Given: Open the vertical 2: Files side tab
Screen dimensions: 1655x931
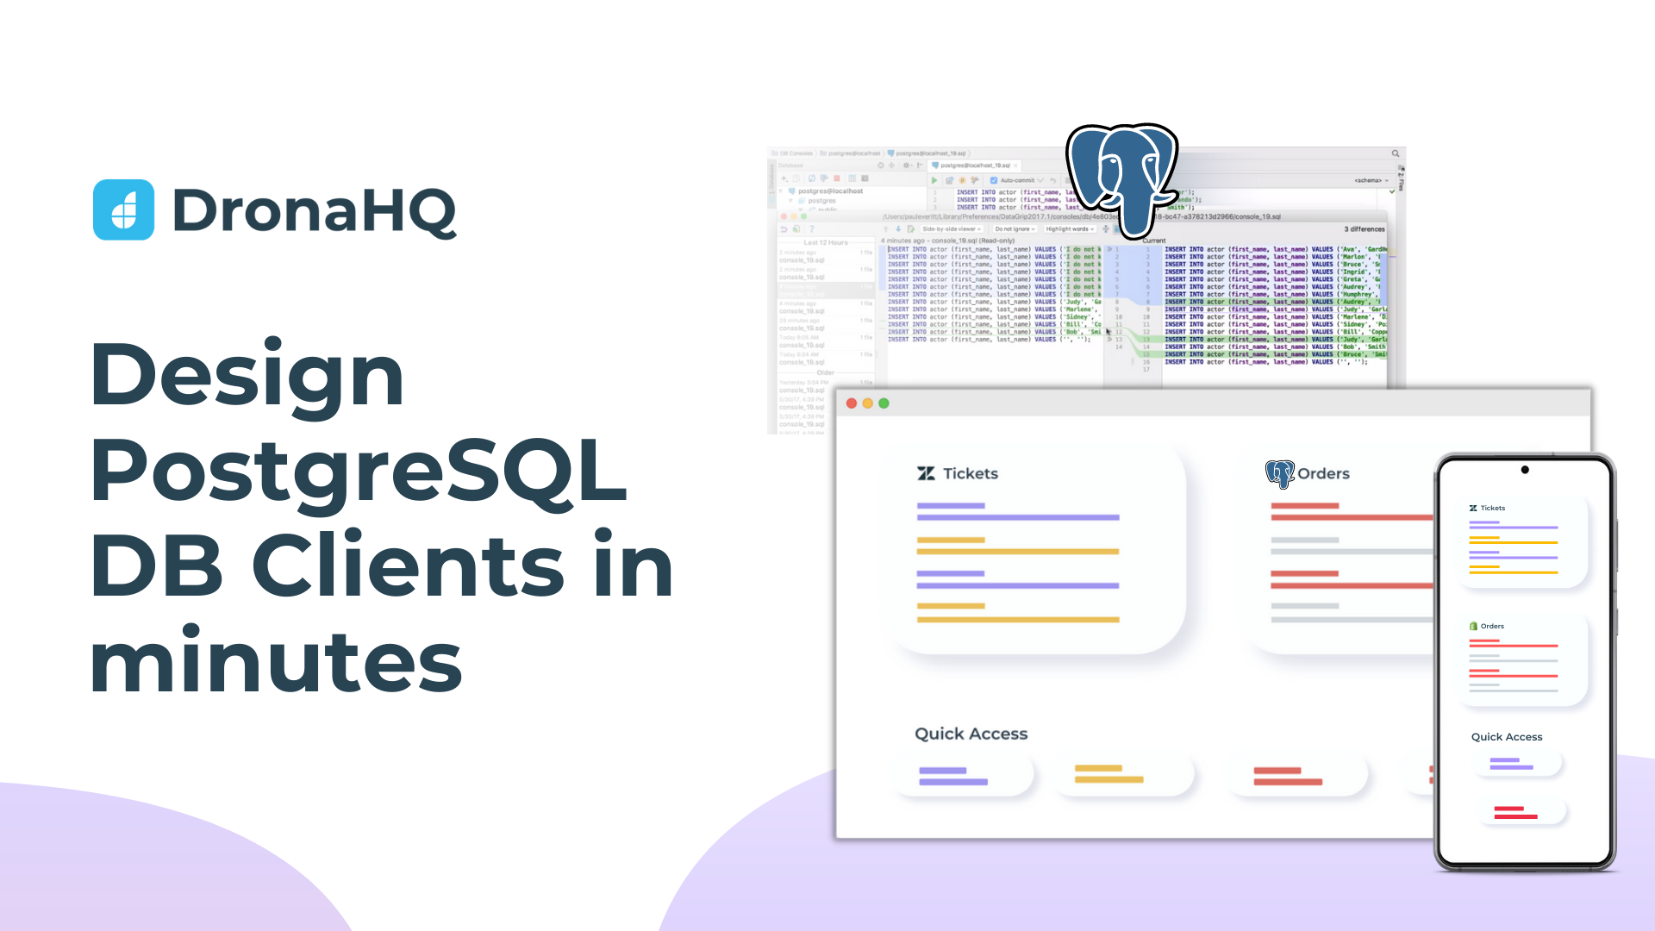Looking at the screenshot, I should [x=1401, y=178].
